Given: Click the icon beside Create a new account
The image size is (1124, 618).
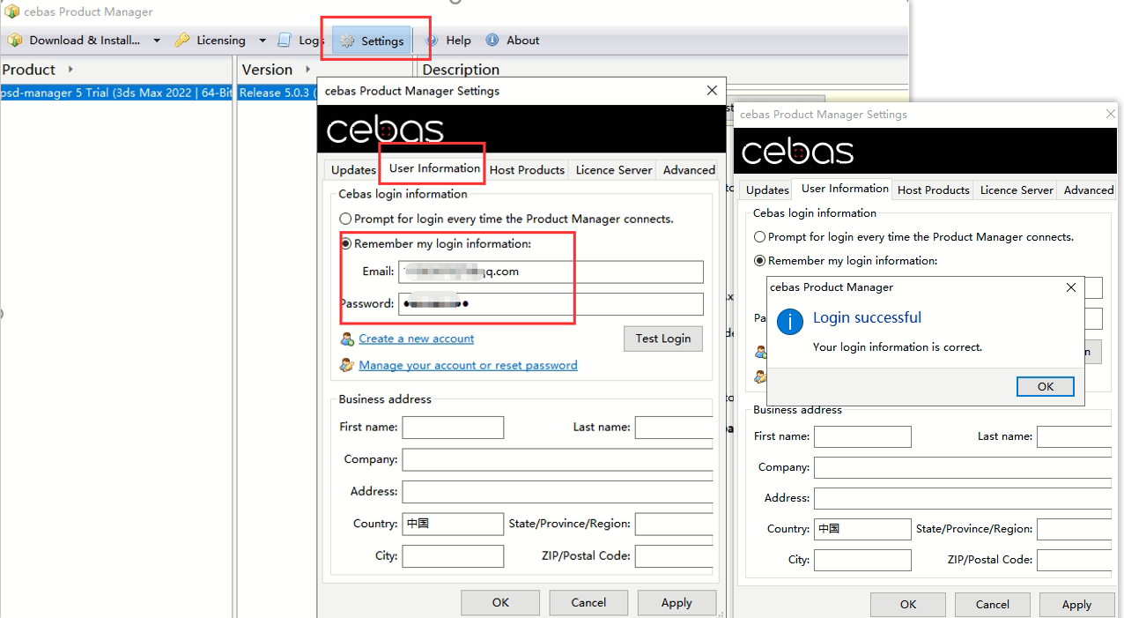Looking at the screenshot, I should (348, 339).
